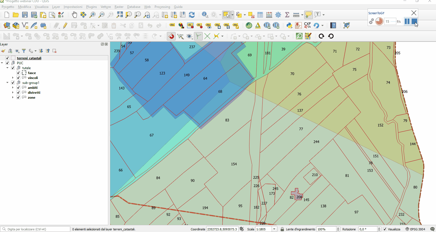Open the Progetto menu
436x232 pixels.
coord(8,7)
